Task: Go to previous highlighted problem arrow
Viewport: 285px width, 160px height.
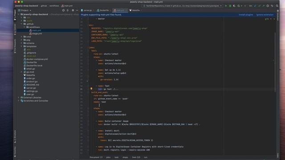Action: pyautogui.click(x=271, y=19)
